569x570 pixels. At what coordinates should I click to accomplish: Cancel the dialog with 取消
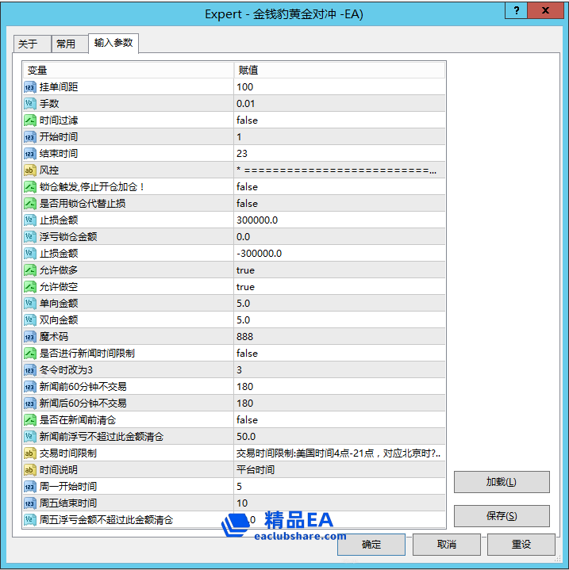446,545
